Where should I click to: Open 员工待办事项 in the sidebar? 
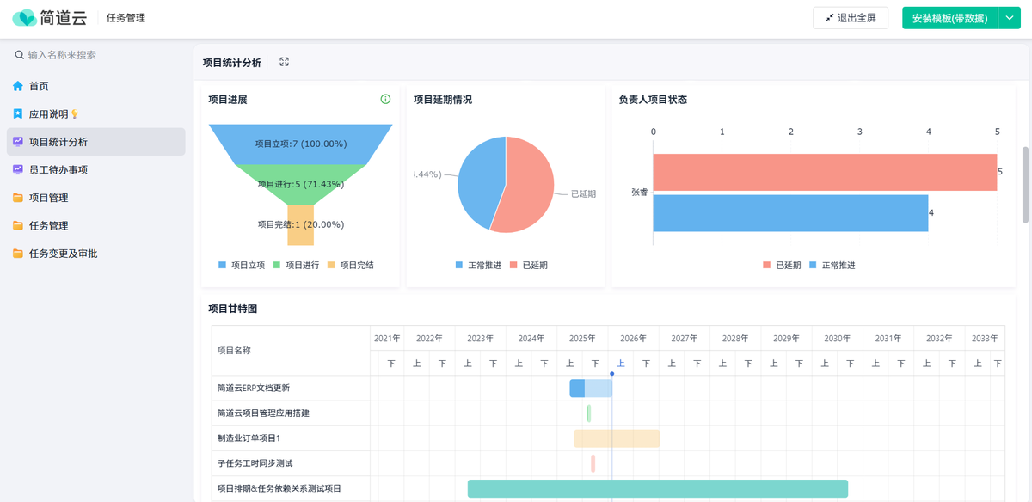pos(96,169)
